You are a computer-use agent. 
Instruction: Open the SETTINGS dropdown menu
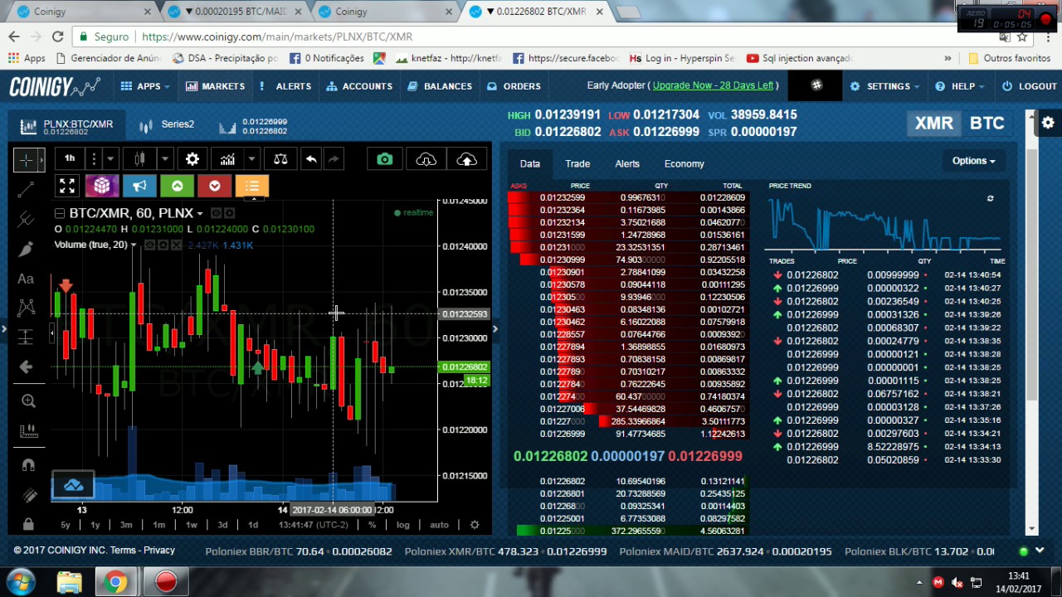coord(884,86)
